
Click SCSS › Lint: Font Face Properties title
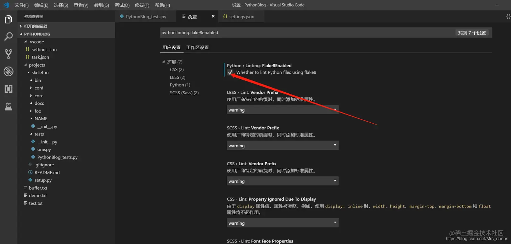pos(260,241)
